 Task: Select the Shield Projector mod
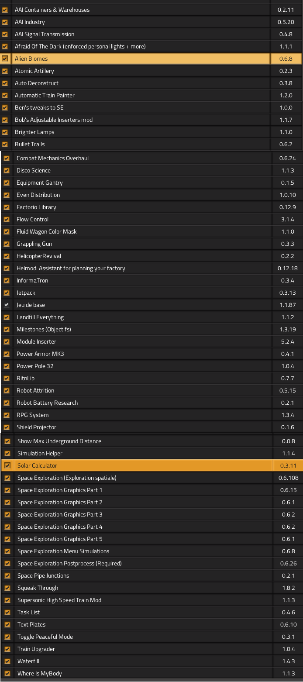pyautogui.click(x=142, y=427)
